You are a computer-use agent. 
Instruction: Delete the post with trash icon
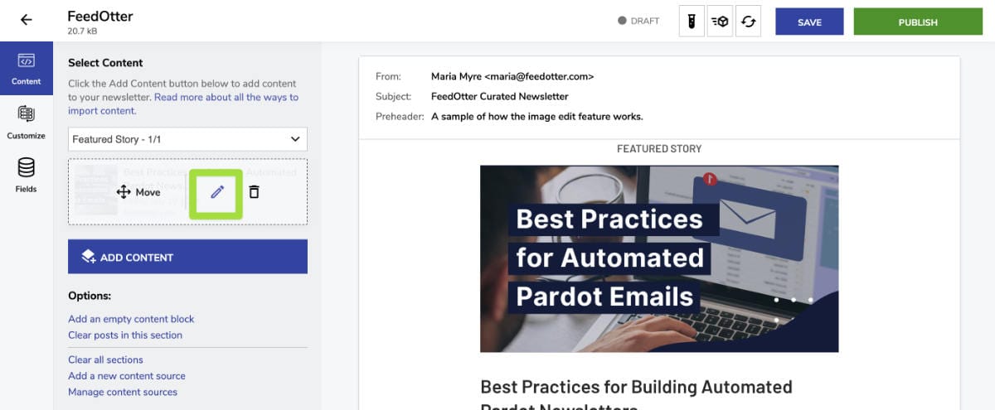pyautogui.click(x=255, y=192)
